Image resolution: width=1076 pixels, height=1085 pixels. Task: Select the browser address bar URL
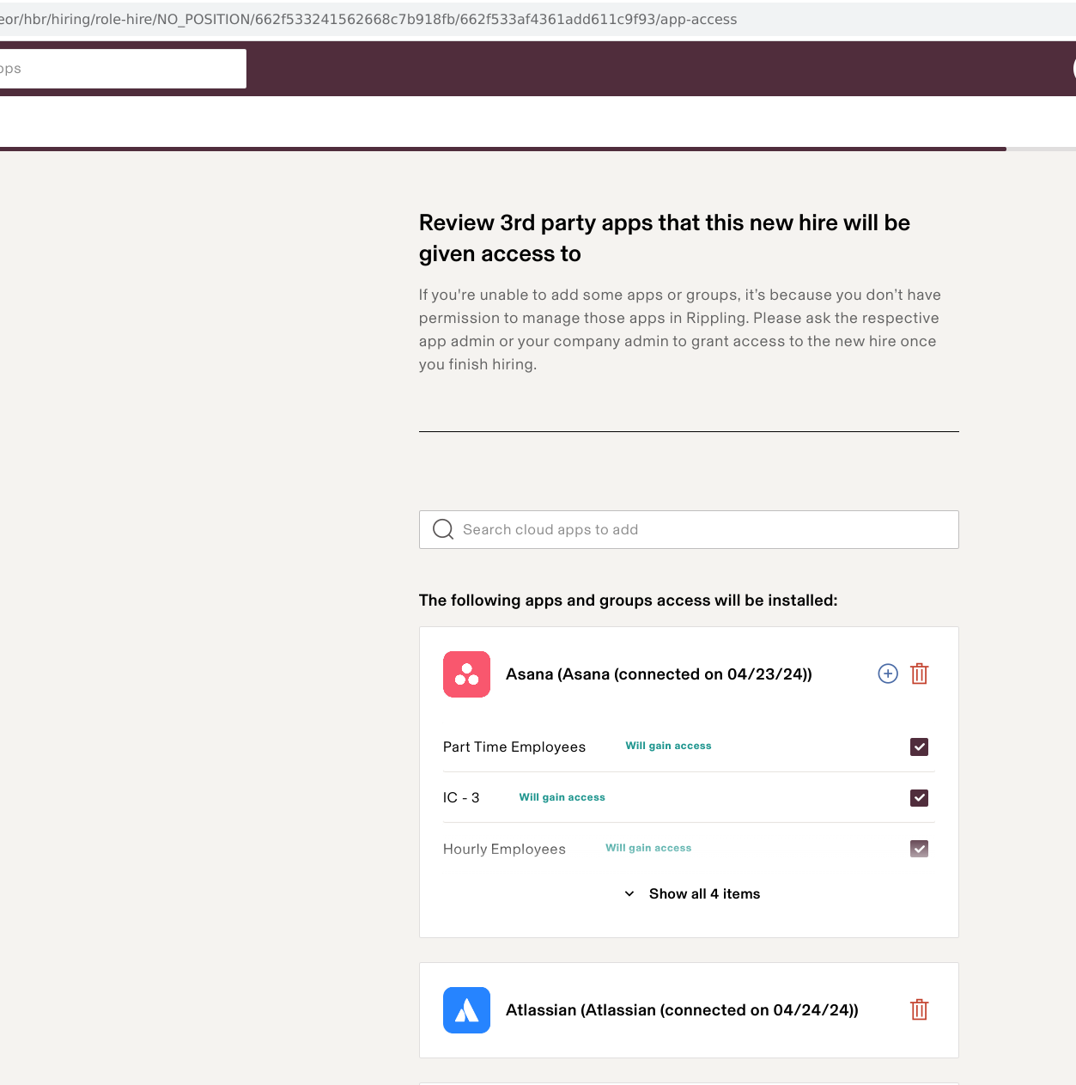[369, 20]
